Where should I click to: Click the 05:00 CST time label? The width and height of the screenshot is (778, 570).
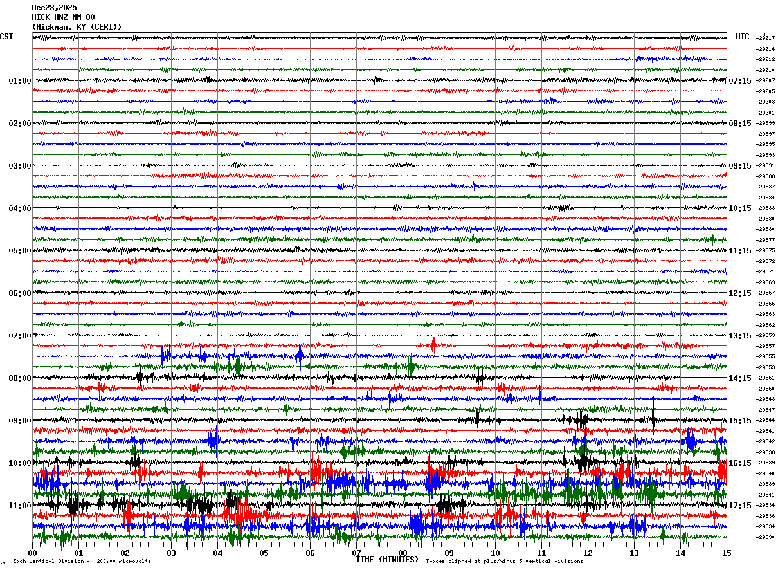[20, 251]
